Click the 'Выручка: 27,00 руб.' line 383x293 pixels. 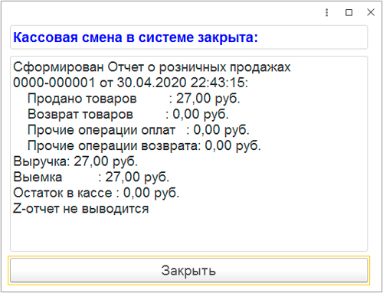tap(76, 161)
